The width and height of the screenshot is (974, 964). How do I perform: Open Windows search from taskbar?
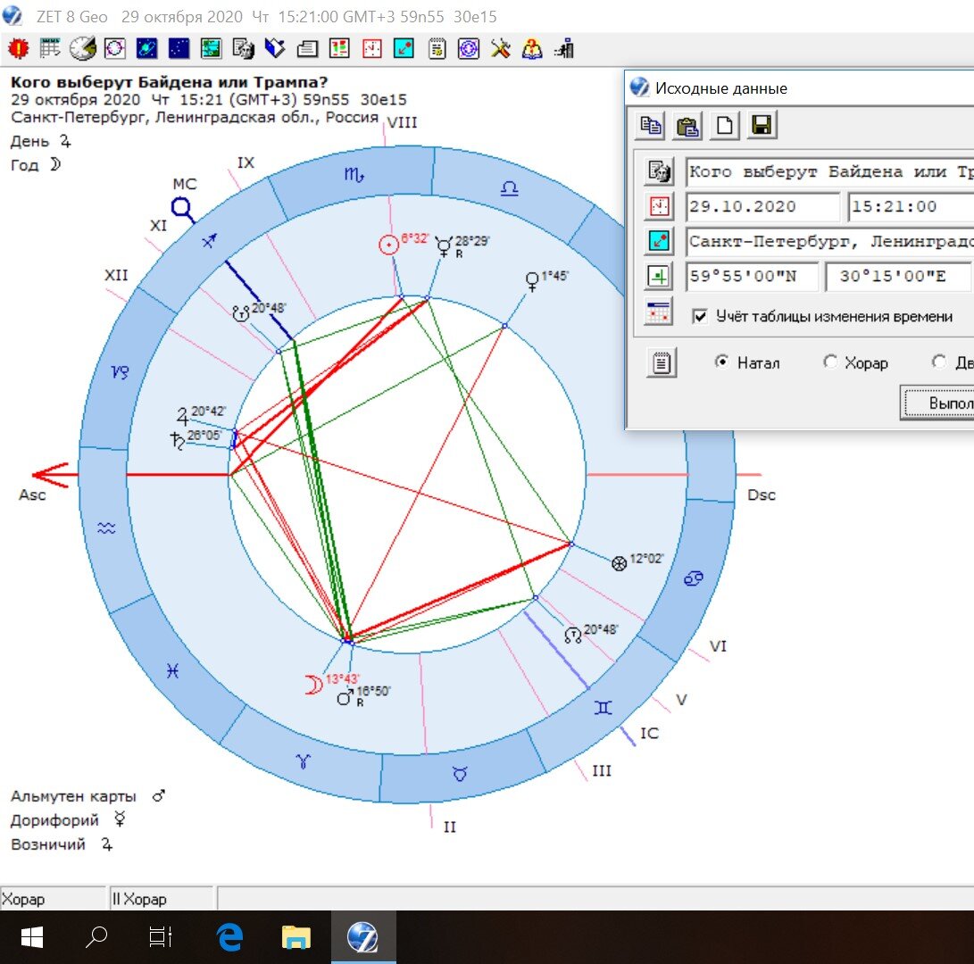point(96,936)
